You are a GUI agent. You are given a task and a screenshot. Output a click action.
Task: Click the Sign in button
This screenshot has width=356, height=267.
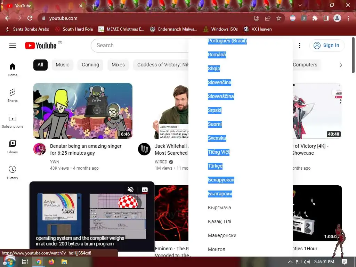click(x=327, y=46)
